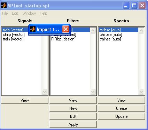
Task: Select chirpse [auto] spectrum
Action: (x=111, y=35)
